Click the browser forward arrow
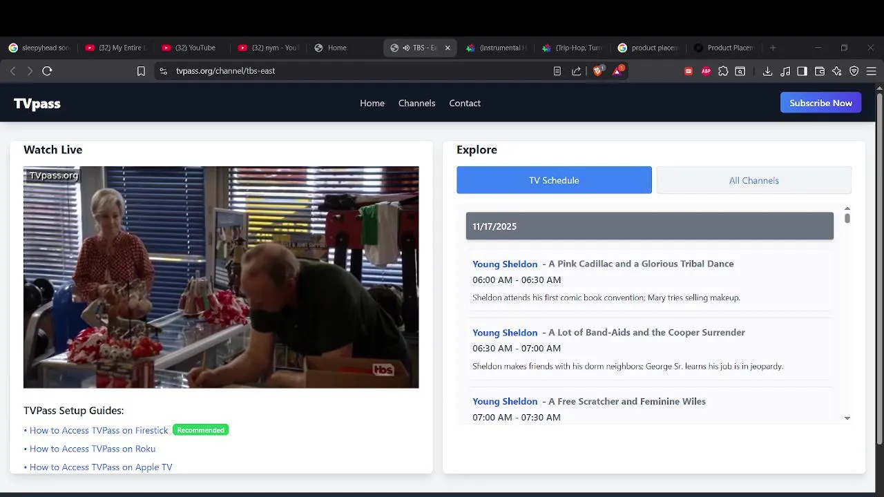The width and height of the screenshot is (884, 497). tap(30, 71)
